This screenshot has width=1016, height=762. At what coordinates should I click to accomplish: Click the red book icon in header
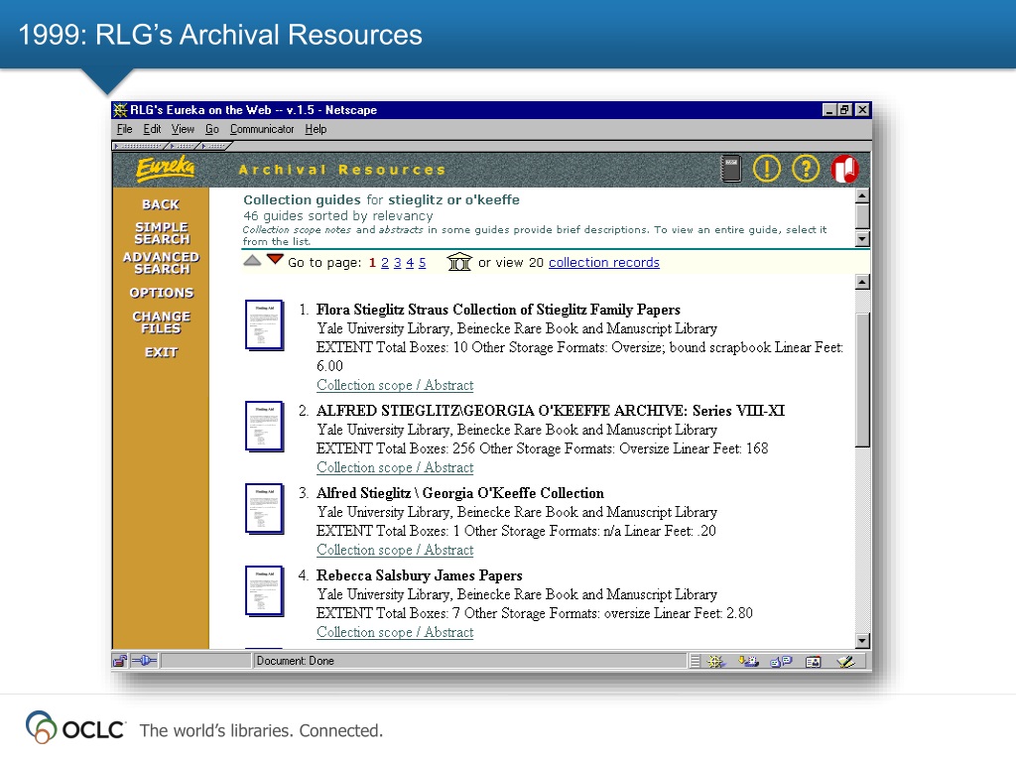(x=845, y=169)
